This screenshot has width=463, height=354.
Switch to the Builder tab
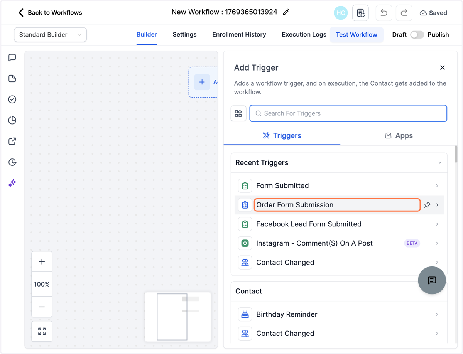(147, 35)
